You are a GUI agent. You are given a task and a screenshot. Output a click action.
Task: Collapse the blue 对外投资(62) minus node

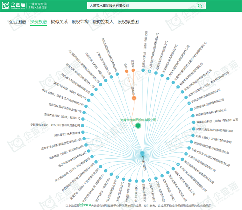142,153
